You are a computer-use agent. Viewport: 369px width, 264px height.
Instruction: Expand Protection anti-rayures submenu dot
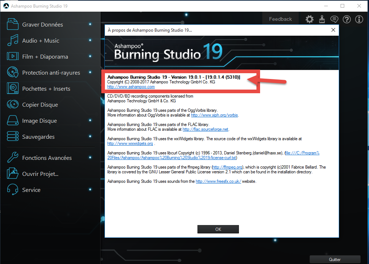tap(90, 72)
